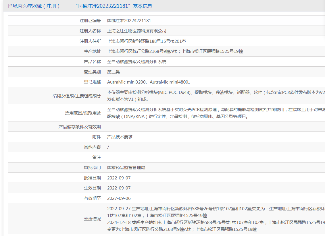Select the production address starting 上海市闵行区陈行公路2168号
Screen dimensions: 325x236
click(x=175, y=51)
